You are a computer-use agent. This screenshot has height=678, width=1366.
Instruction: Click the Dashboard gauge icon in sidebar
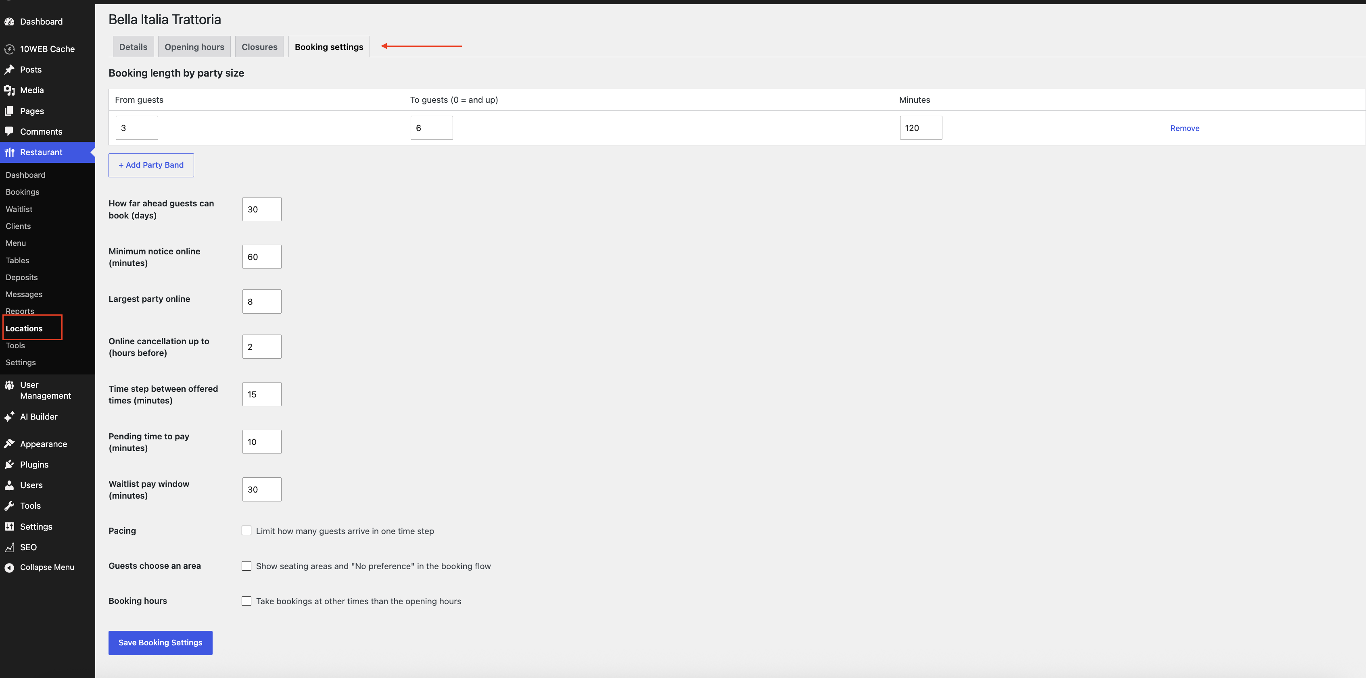pos(9,22)
